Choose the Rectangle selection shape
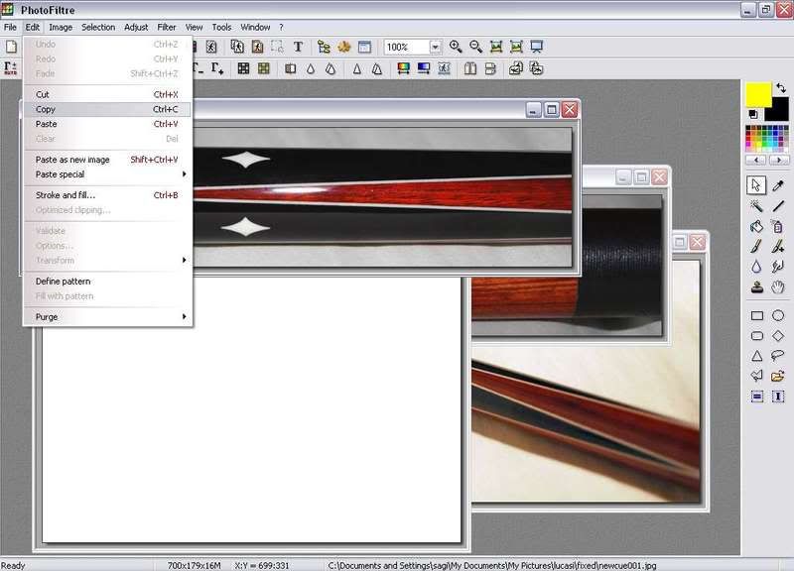 point(757,315)
